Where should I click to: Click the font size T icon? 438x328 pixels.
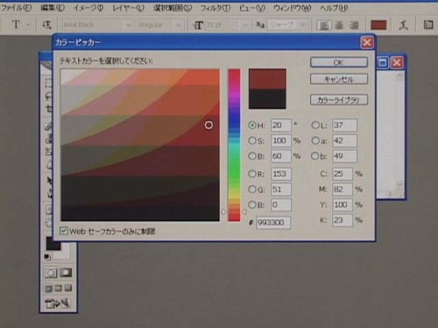click(x=198, y=25)
